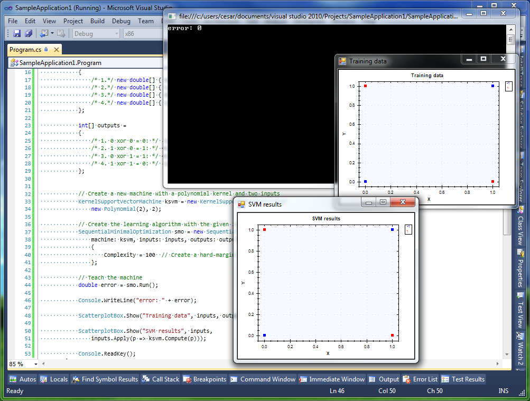Open the Immediate Window panel
Image resolution: width=530 pixels, height=401 pixels.
[x=332, y=379]
